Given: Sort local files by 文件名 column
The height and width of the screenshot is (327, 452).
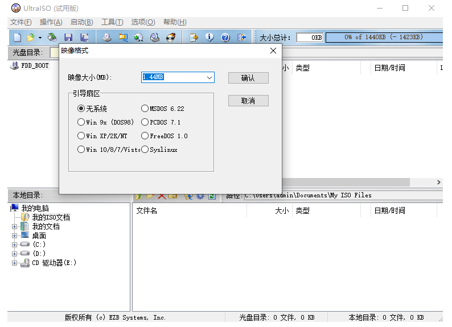Looking at the screenshot, I should pyautogui.click(x=189, y=211).
